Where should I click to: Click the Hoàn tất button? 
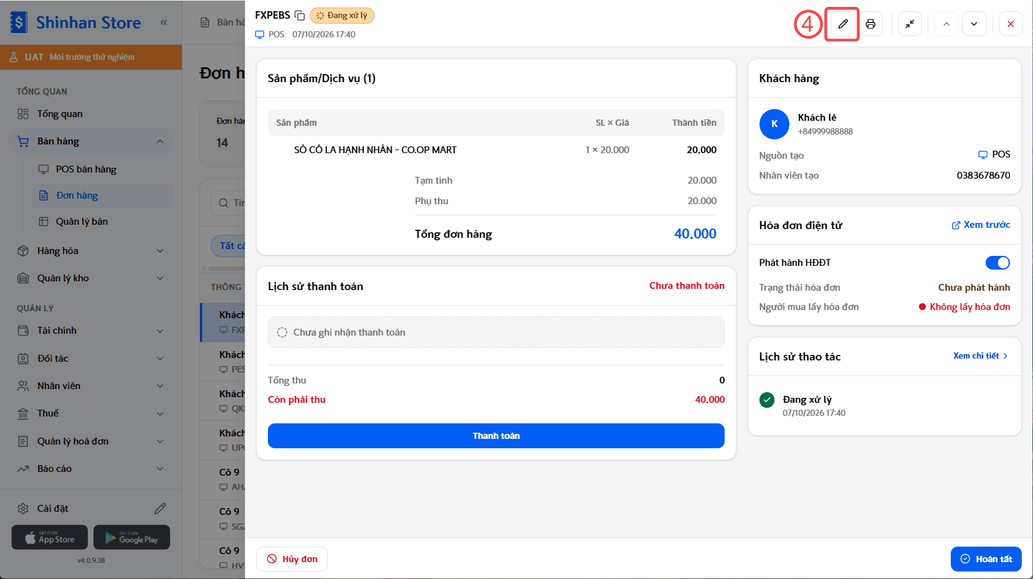(x=986, y=559)
